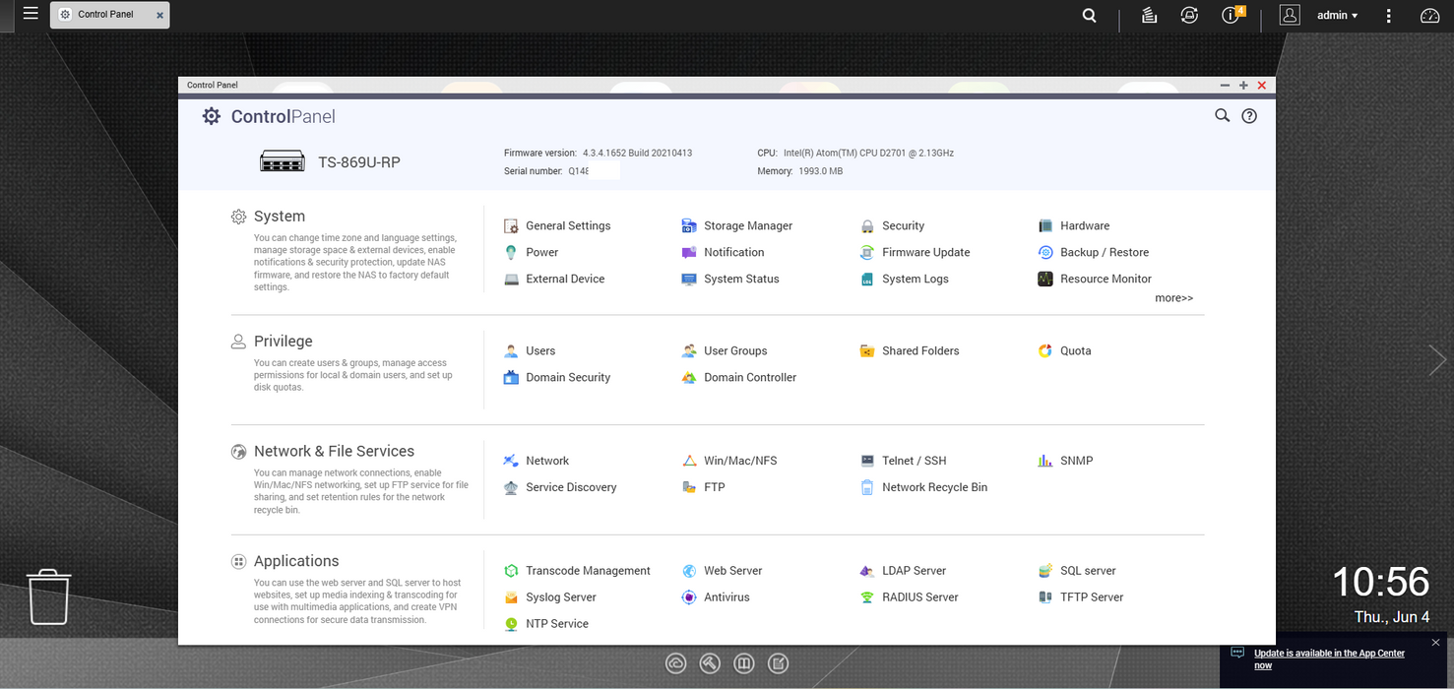Click the more>> link under System
The image size is (1454, 689).
click(1173, 298)
